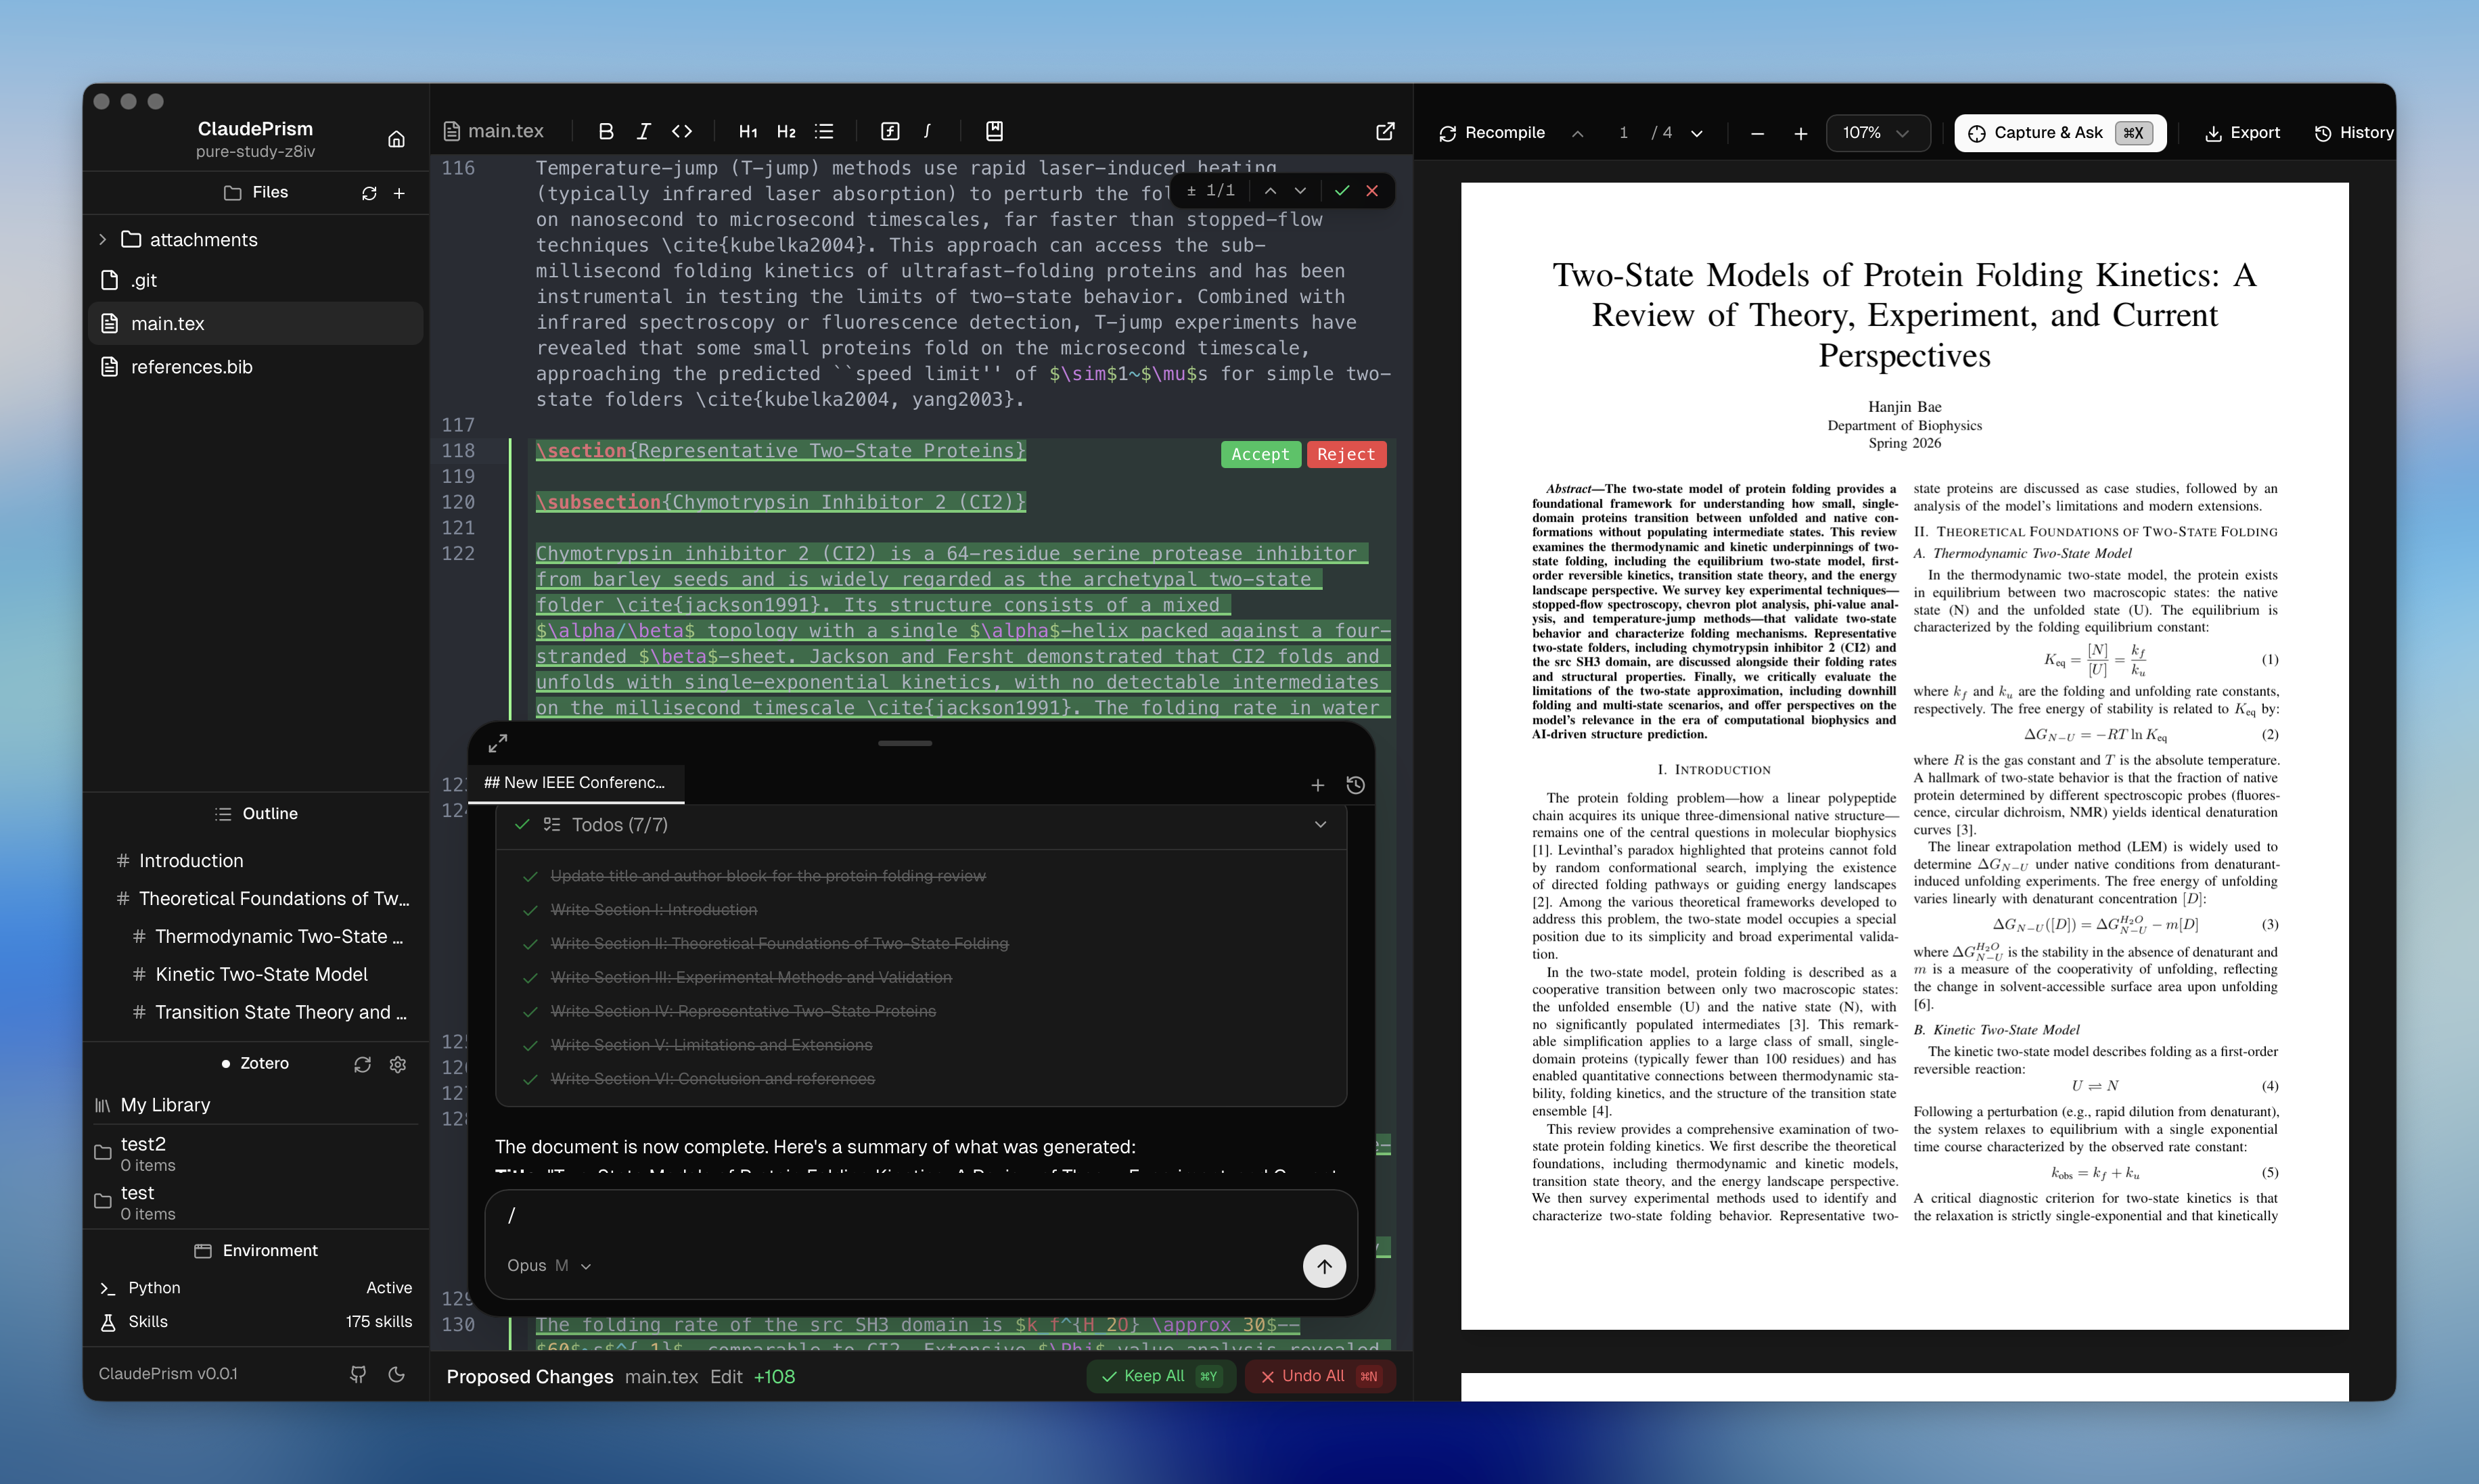
Task: Toggle dark mode moon icon
Action: coord(396,1374)
